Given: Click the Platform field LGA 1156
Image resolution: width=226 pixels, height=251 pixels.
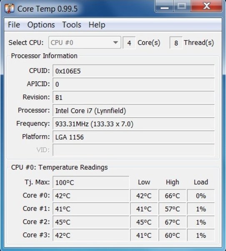Looking at the screenshot, I should pos(133,137).
